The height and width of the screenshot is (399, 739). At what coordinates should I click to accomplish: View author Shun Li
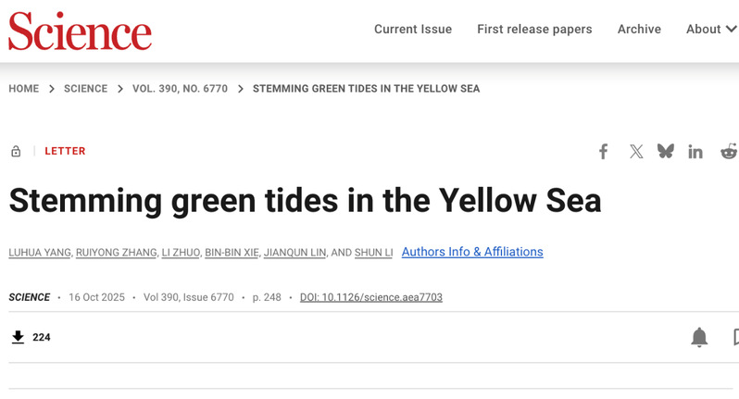point(374,253)
